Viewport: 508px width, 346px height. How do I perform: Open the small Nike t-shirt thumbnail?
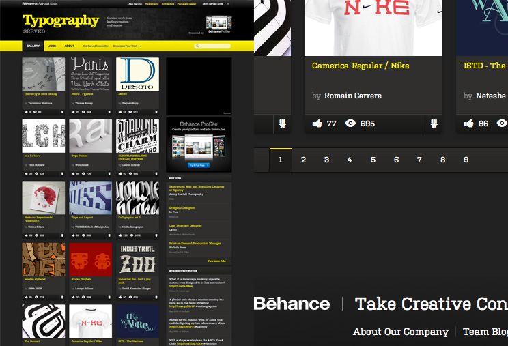90,321
